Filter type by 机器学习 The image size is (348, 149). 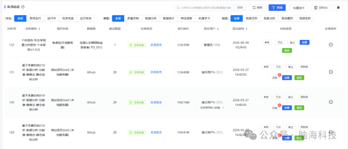[204, 18]
